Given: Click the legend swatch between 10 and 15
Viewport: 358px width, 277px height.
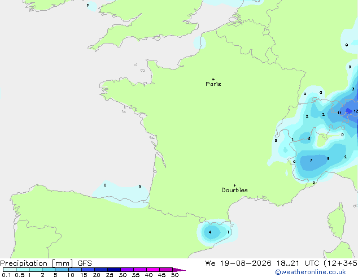Looking at the screenshot, I should (75, 270).
